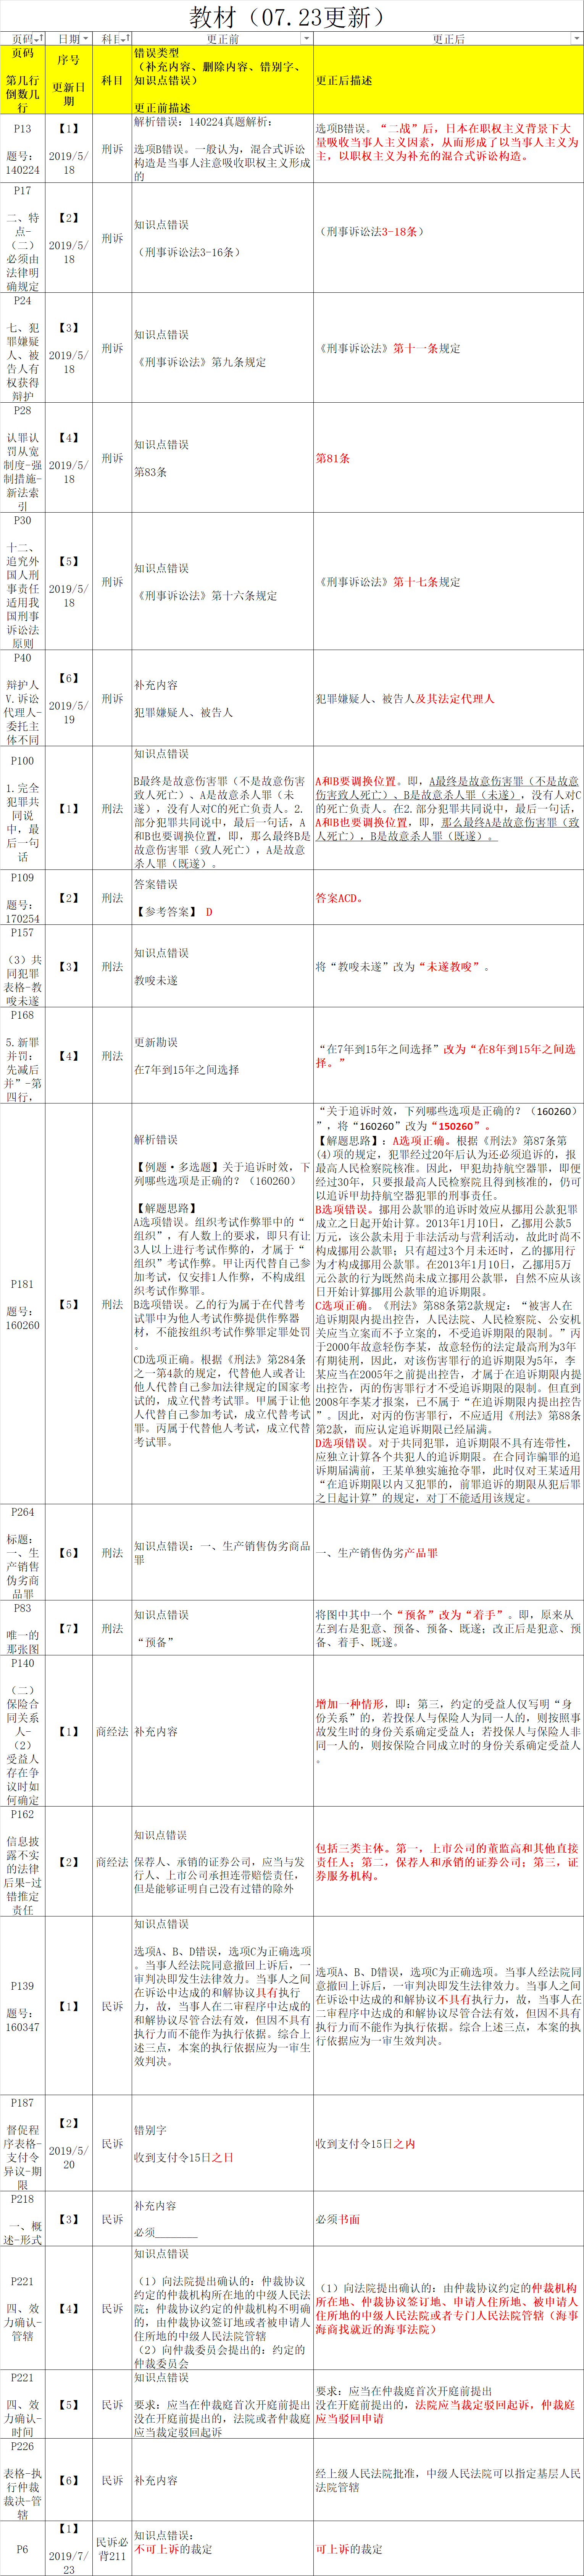Select the cell containing （刑事诉讼法3-18条）
Image resolution: width=584 pixels, height=2576 pixels.
tap(449, 238)
